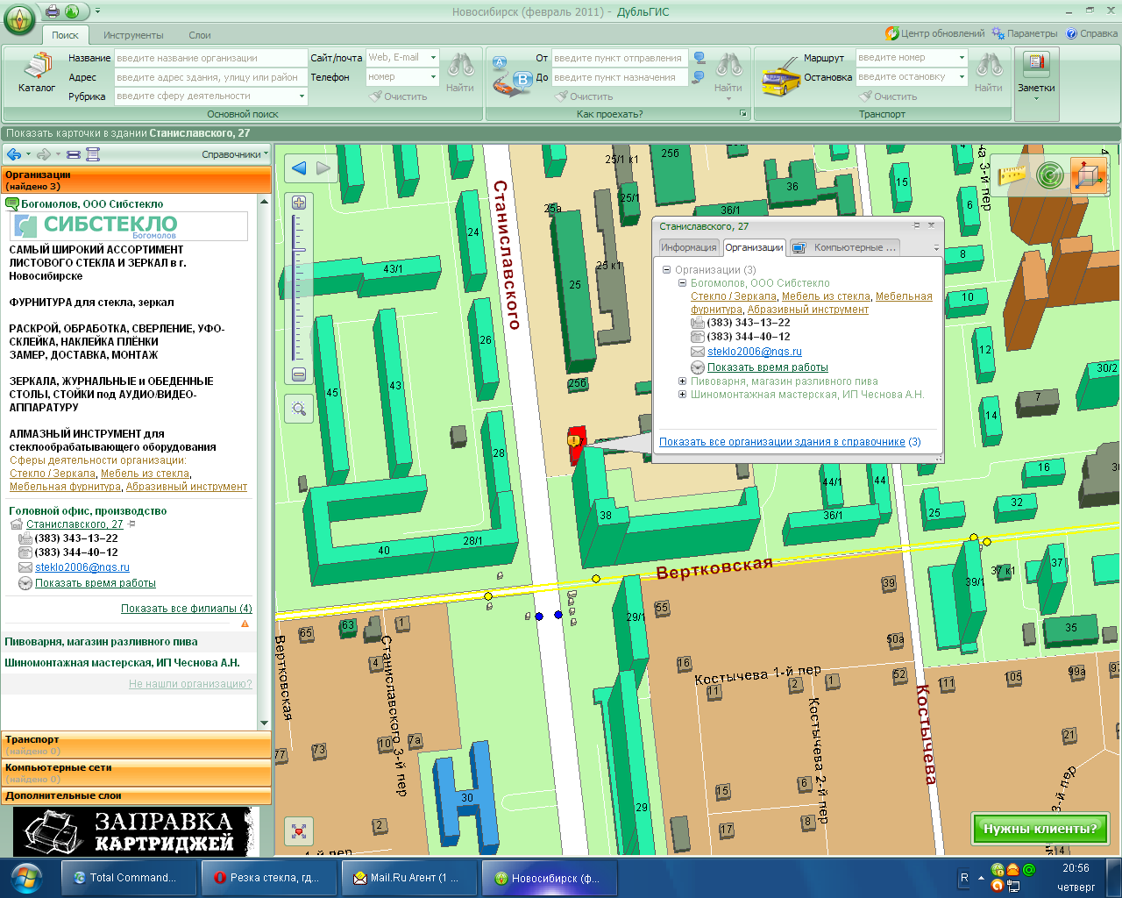Open the Справочники dropdown
Viewport: 1122px width, 898px height.
(x=235, y=154)
